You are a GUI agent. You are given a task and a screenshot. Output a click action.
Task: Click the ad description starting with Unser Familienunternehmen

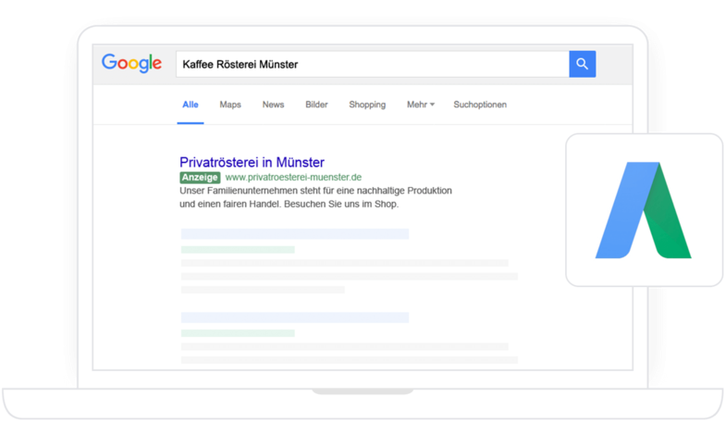coord(315,197)
